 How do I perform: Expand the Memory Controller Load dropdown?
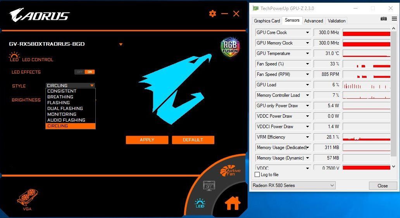coord(307,95)
